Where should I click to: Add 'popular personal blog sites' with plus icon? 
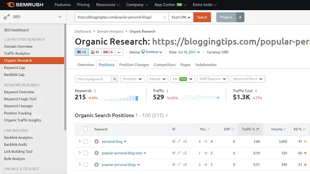(97, 153)
